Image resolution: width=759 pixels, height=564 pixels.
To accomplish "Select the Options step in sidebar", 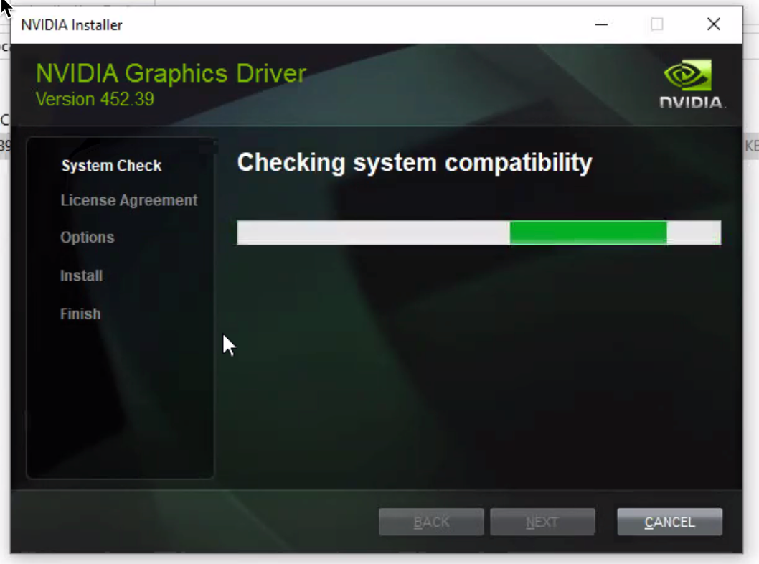I will click(87, 238).
